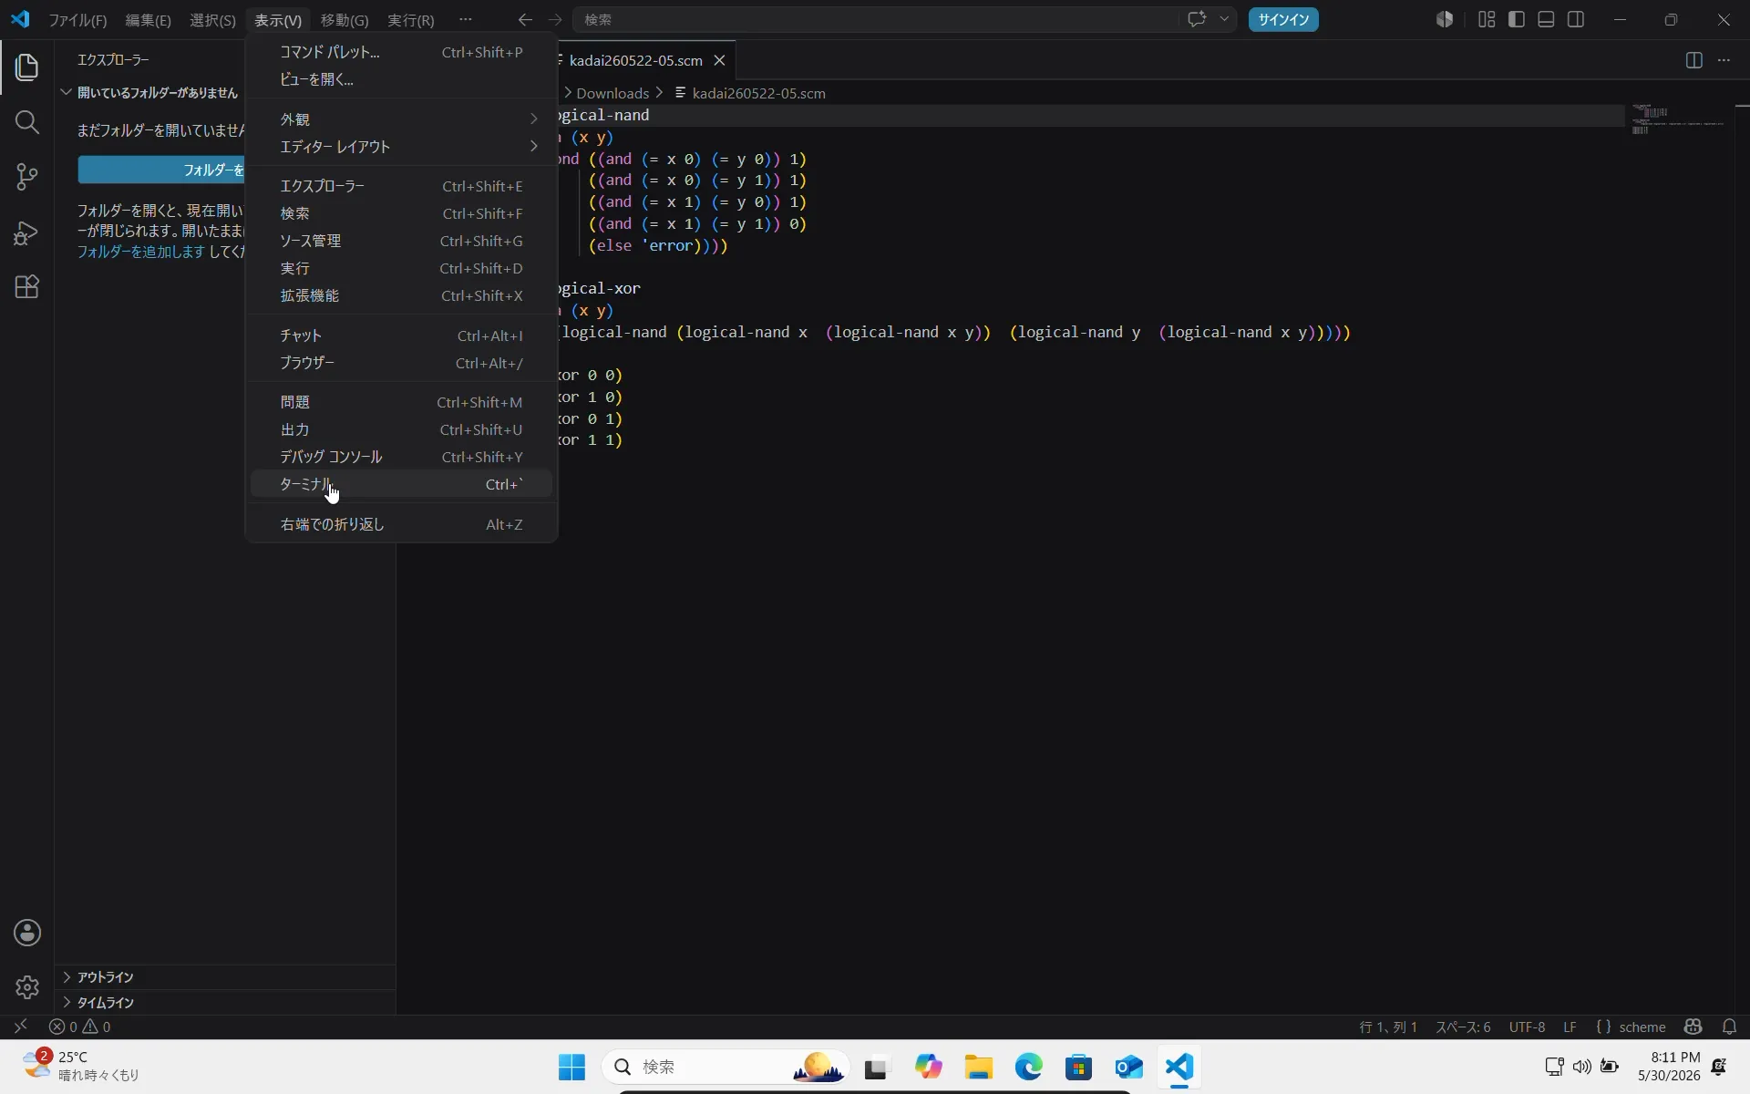Screen dimensions: 1750x1094
Task: Select デバッグ コンソール menu entry
Action: (401, 457)
